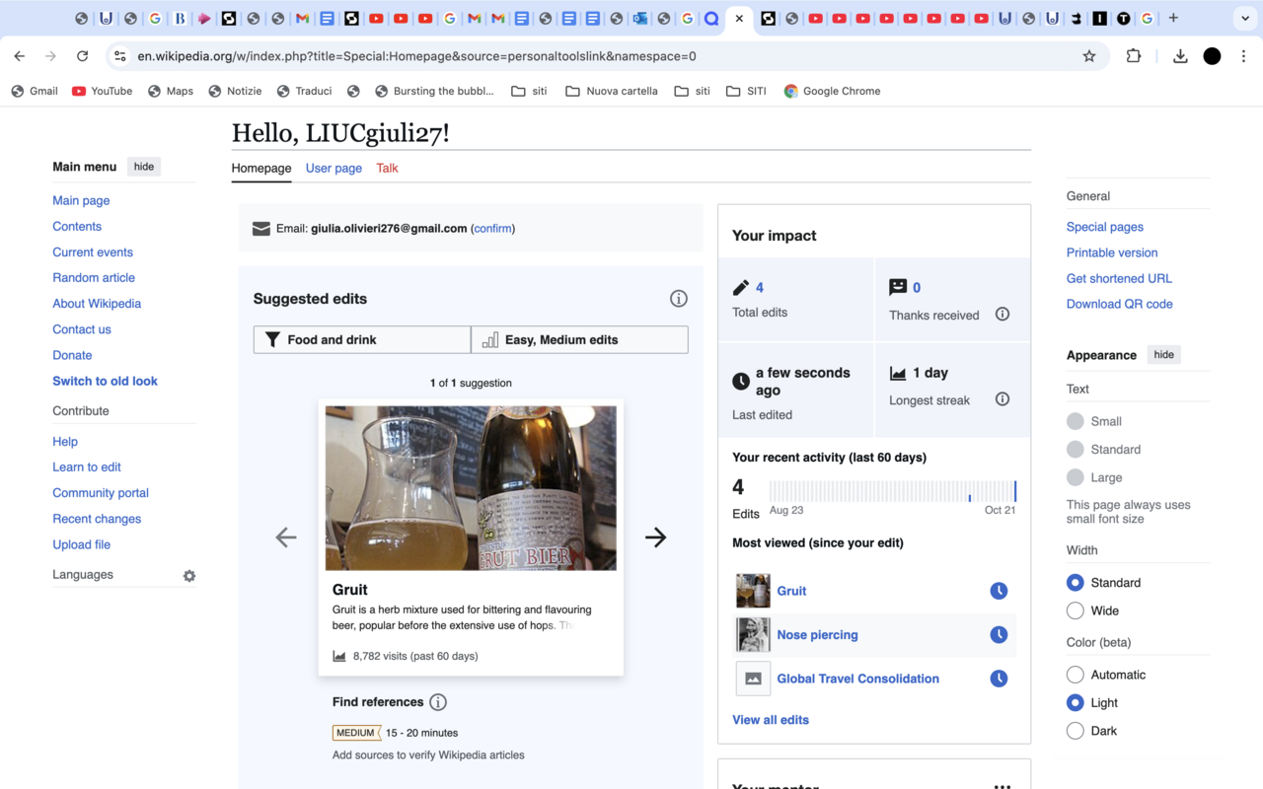1263x789 pixels.
Task: Open the Talk tab
Action: (387, 168)
